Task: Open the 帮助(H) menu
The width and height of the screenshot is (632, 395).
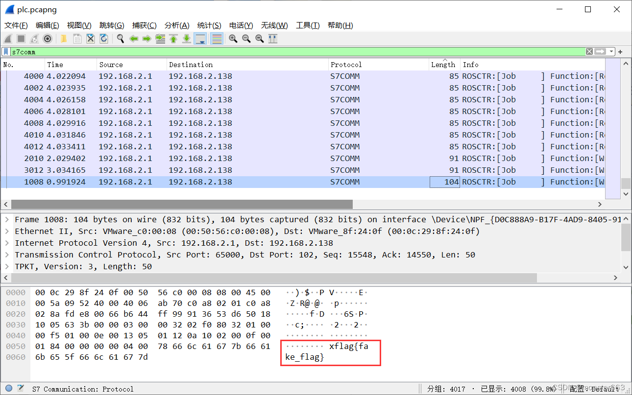Action: click(x=340, y=25)
